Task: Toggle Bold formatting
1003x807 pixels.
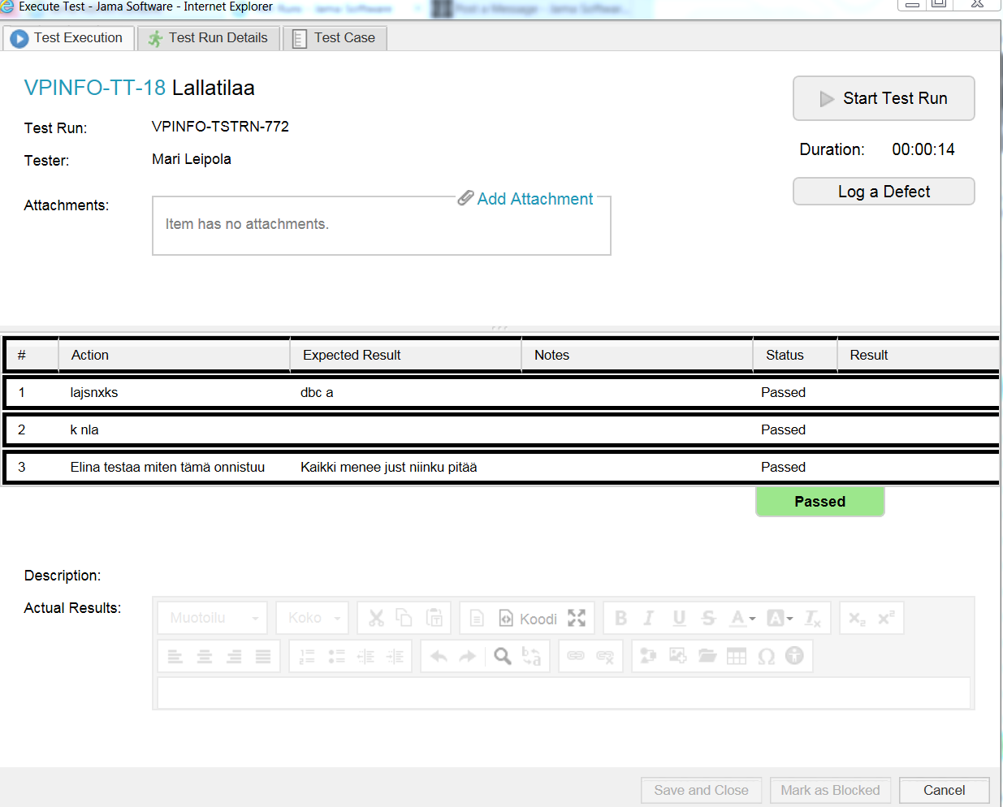Action: [x=620, y=618]
